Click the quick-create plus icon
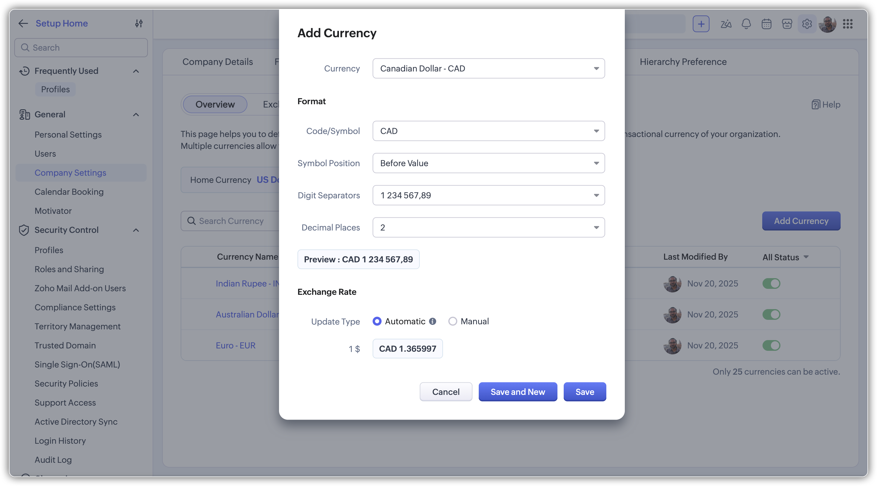Image resolution: width=877 pixels, height=486 pixels. [701, 24]
